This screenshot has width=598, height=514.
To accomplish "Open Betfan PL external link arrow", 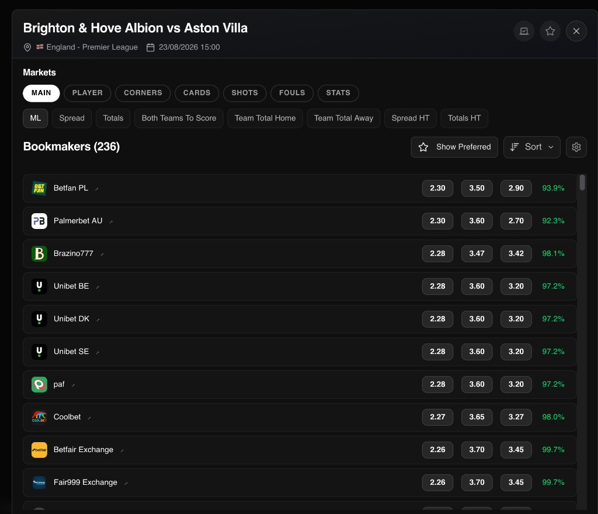I will [97, 189].
